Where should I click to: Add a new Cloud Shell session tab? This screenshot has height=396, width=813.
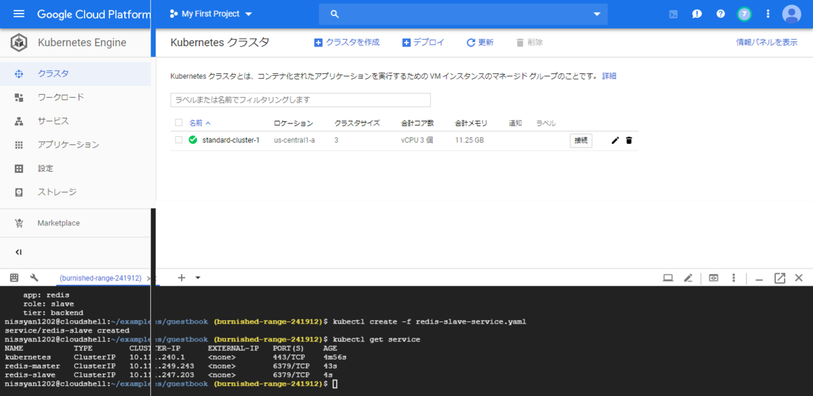coord(182,277)
